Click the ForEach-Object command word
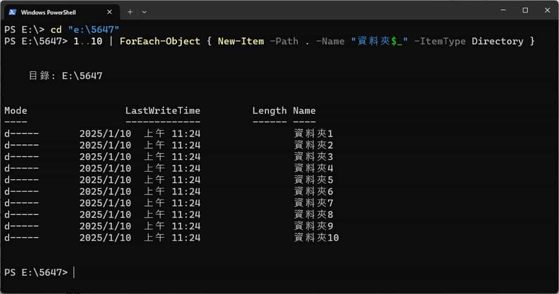Viewport: 559px width, 294px height. [160, 42]
